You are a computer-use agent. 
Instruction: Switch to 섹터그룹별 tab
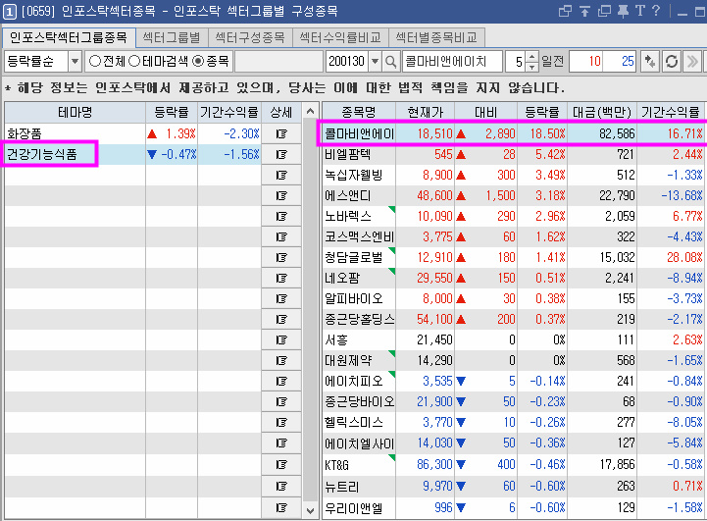click(172, 37)
